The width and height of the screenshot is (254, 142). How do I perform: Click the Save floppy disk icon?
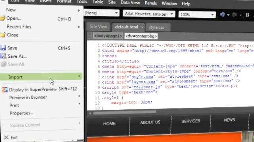pos(3,48)
